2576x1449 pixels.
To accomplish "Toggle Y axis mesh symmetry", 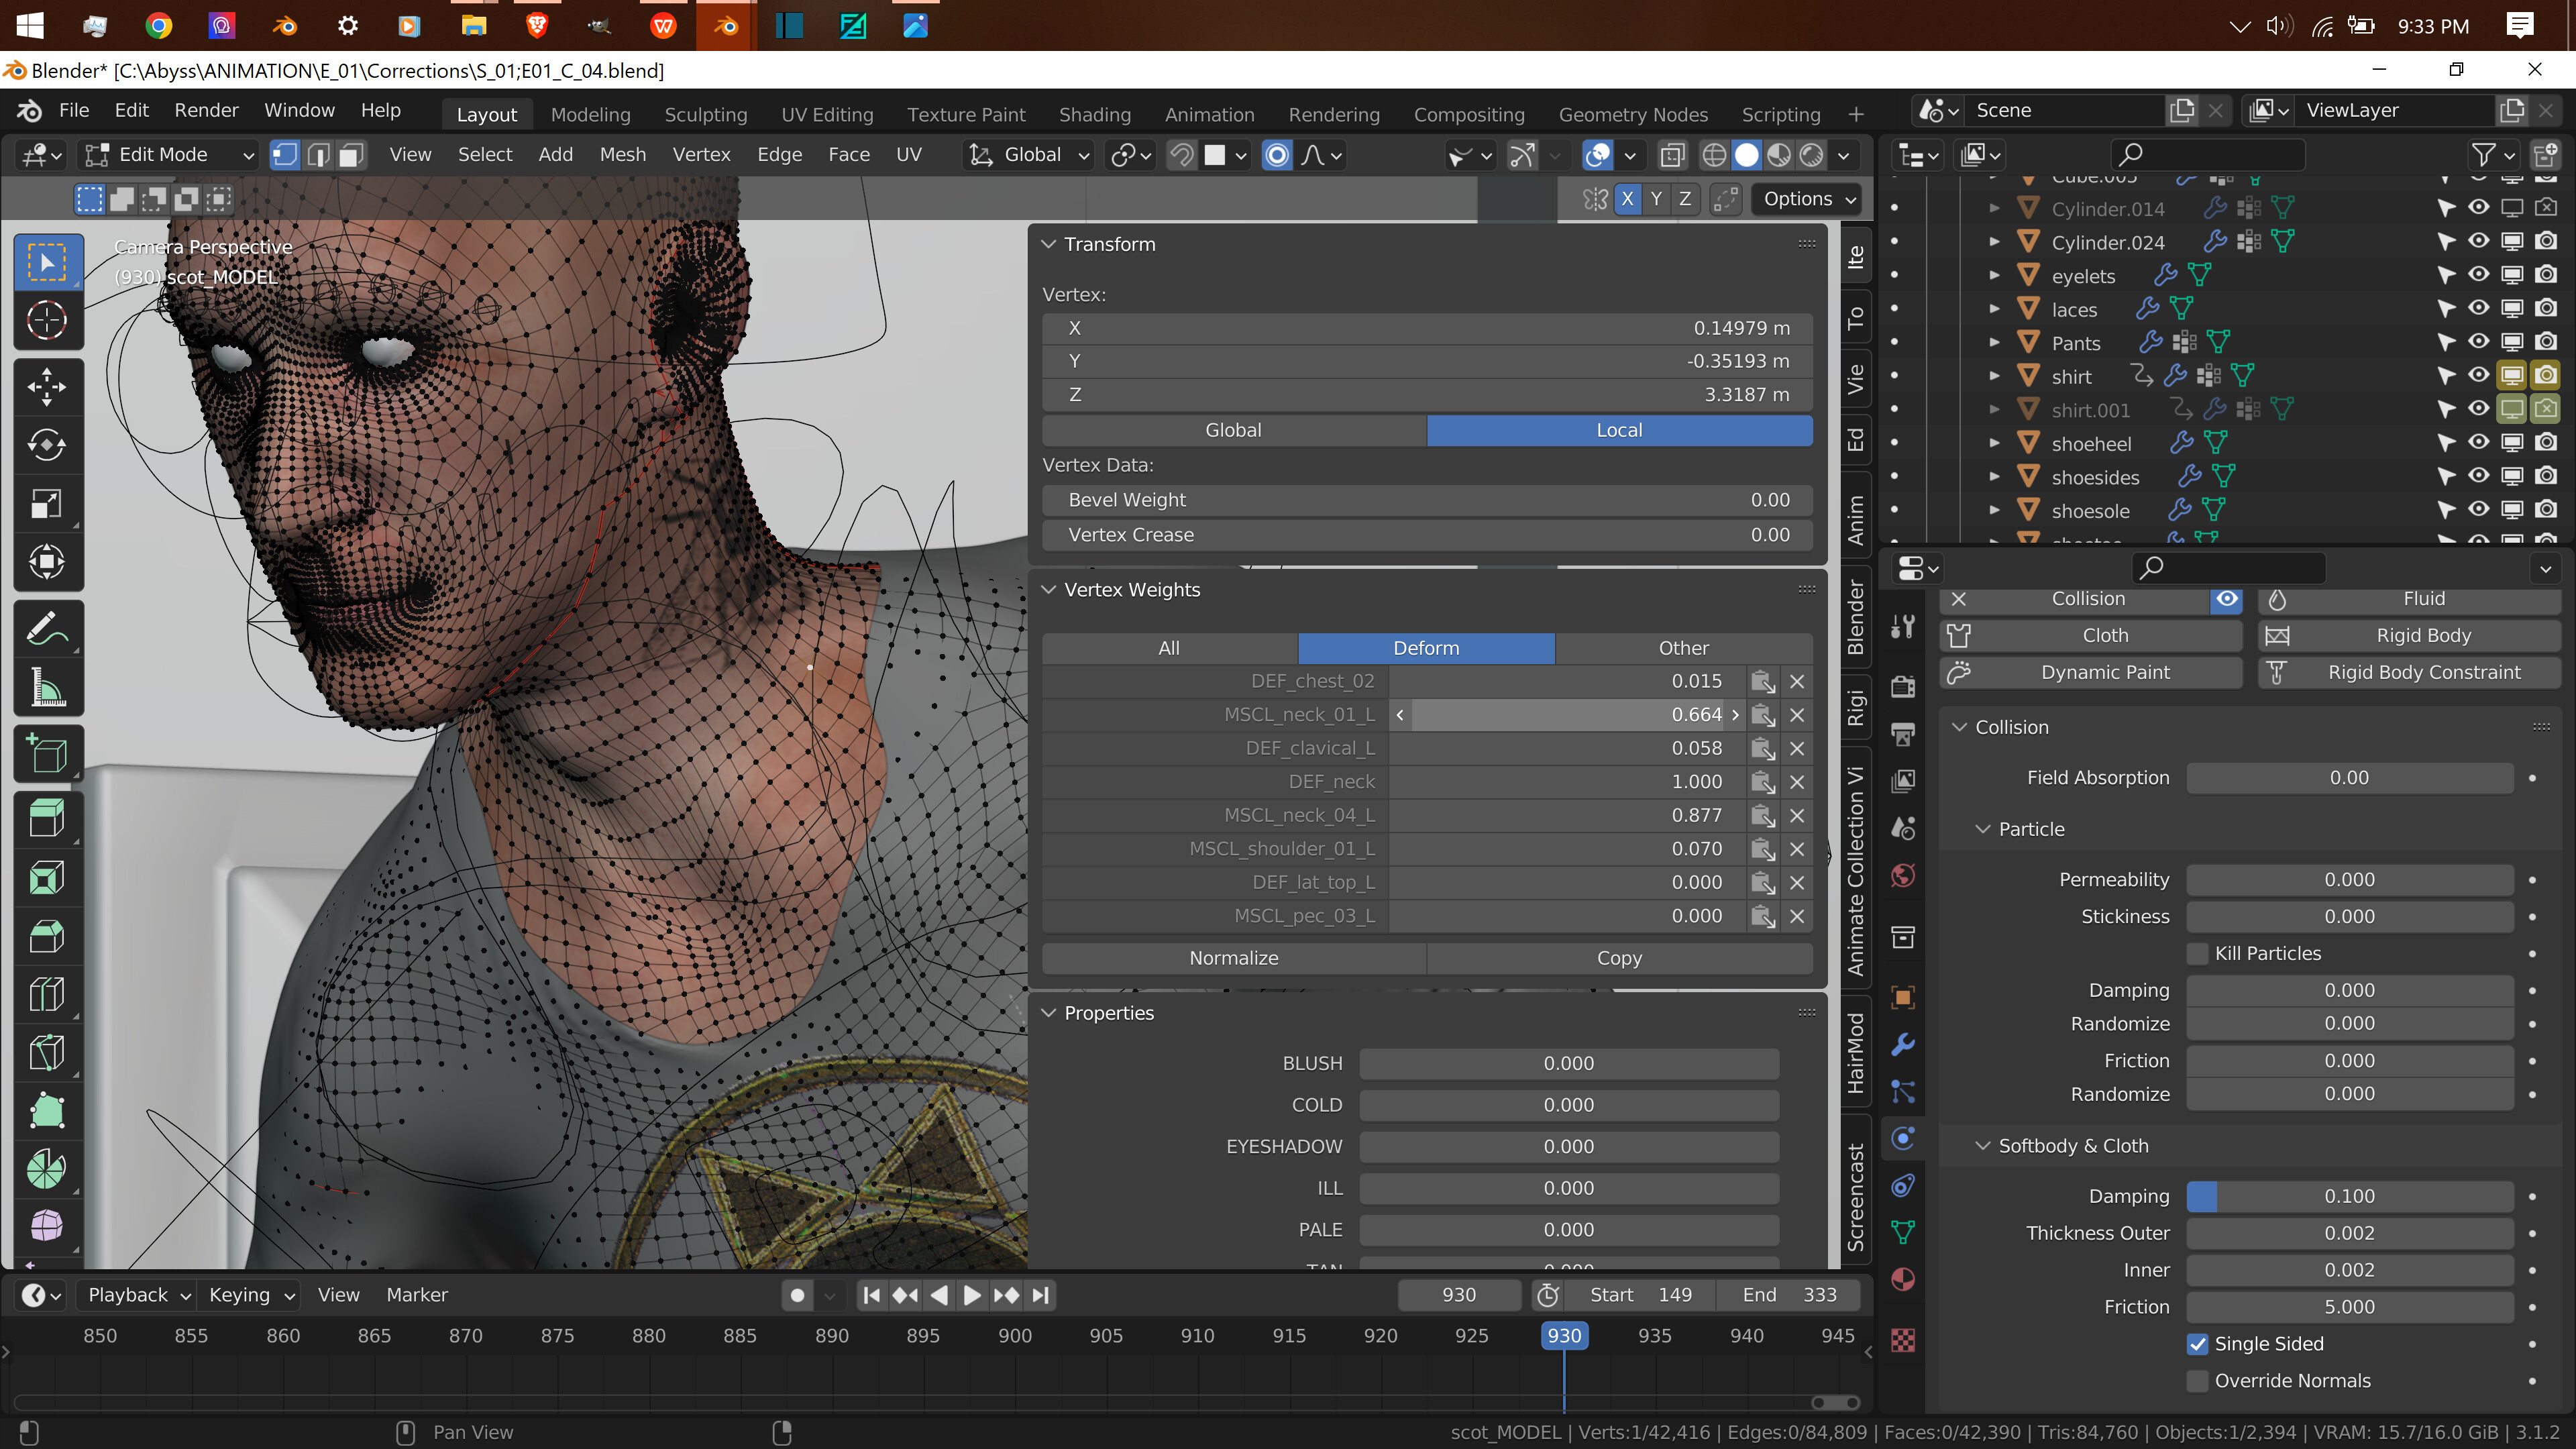I will tap(1656, 199).
